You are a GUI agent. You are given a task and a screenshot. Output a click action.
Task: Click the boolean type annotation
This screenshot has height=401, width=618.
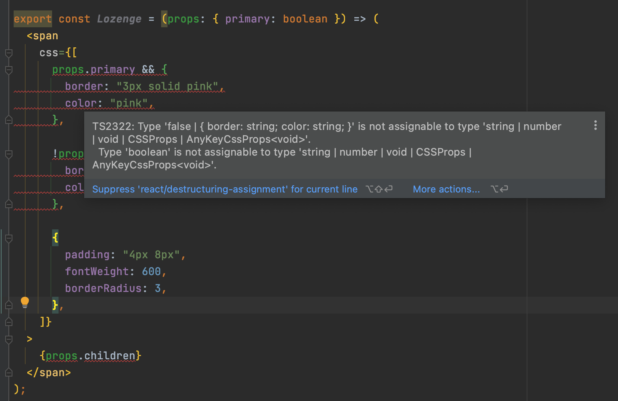(305, 19)
